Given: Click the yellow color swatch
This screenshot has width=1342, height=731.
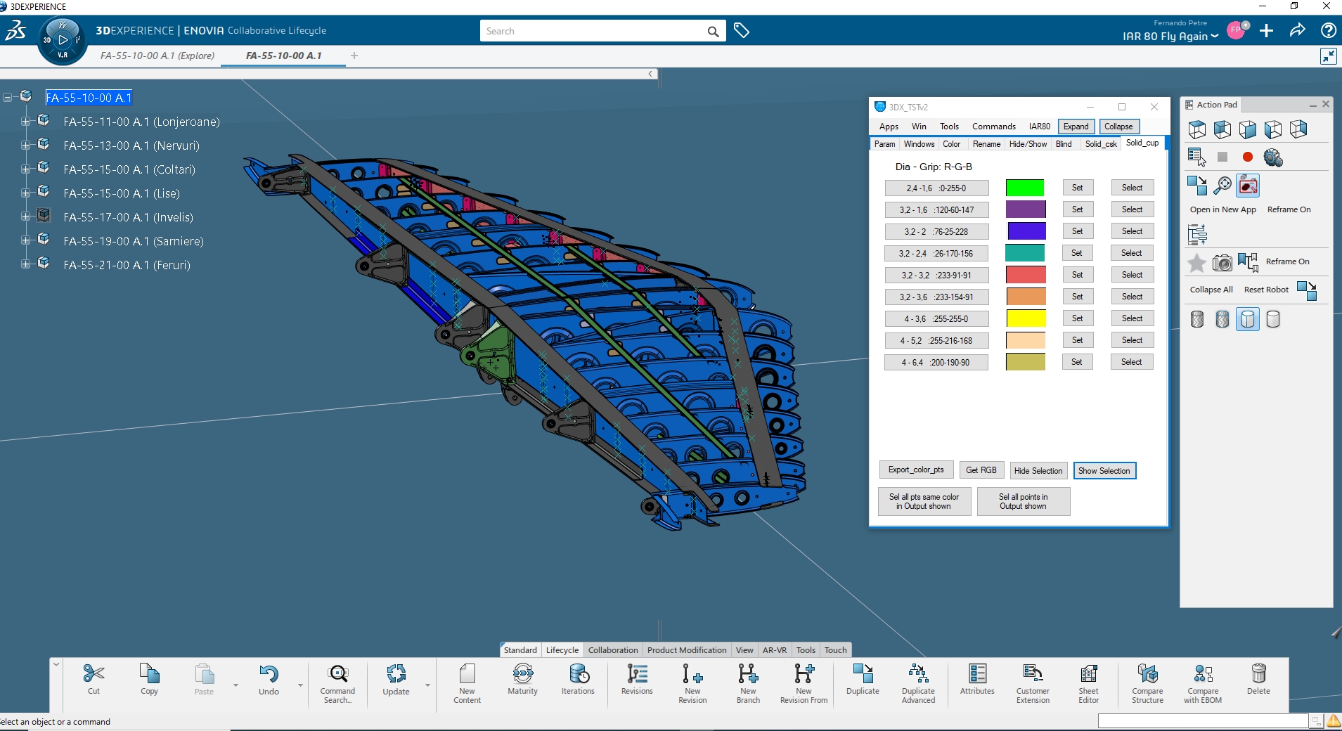Looking at the screenshot, I should tap(1026, 318).
